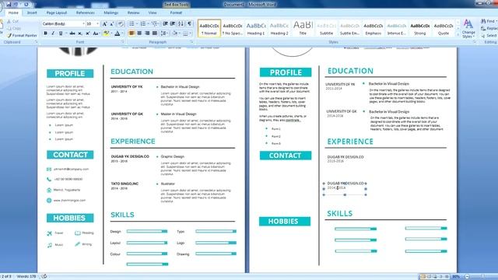Image resolution: width=498 pixels, height=280 pixels.
Task: Open the Text Box Tools Format tab
Action: click(176, 12)
